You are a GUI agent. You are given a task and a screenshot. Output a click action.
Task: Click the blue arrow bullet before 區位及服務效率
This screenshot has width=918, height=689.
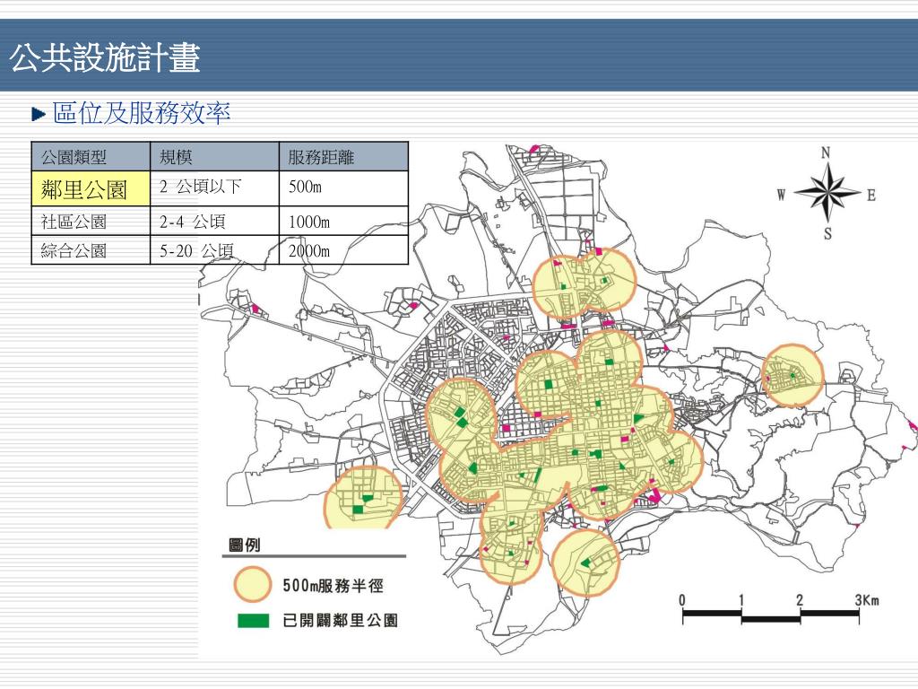click(39, 114)
